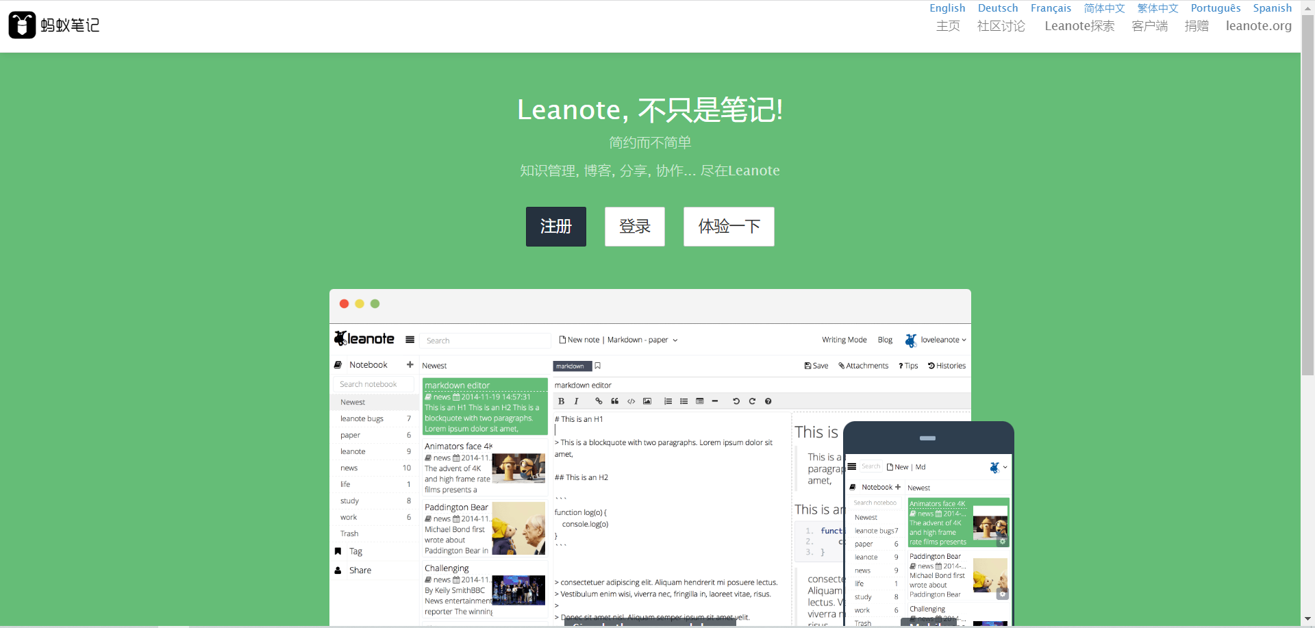Open the Markdown - paper dropdown in the preview

coord(642,340)
